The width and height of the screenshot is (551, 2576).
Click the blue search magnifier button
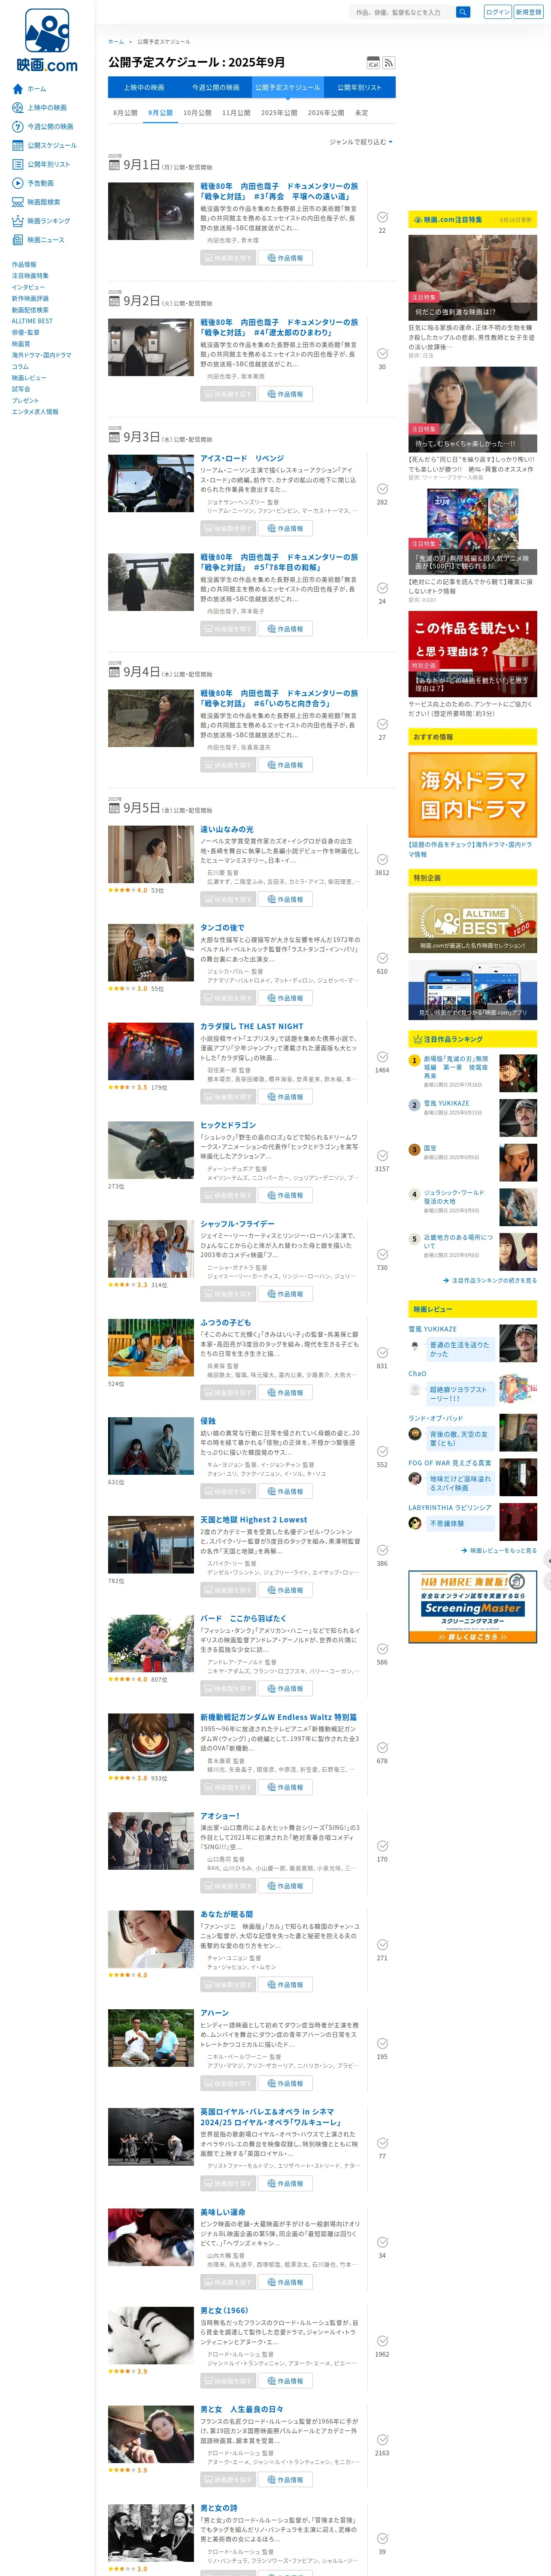click(463, 12)
